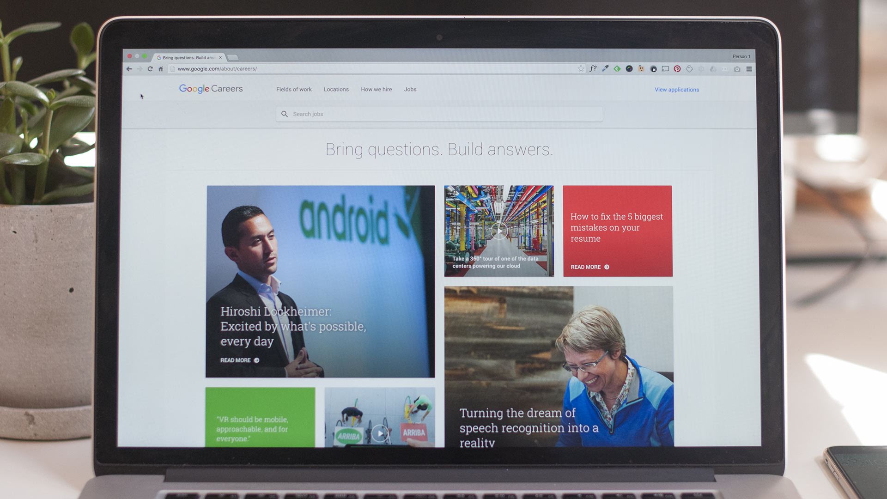This screenshot has height=499, width=887.
Task: Click 'View applications' link
Action: point(676,90)
